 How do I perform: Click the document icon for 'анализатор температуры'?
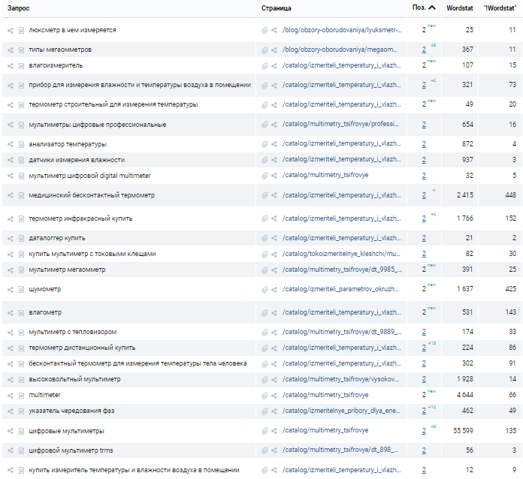(21, 145)
